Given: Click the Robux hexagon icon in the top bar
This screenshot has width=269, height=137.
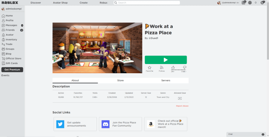Looking at the screenshot, I should (250, 3).
